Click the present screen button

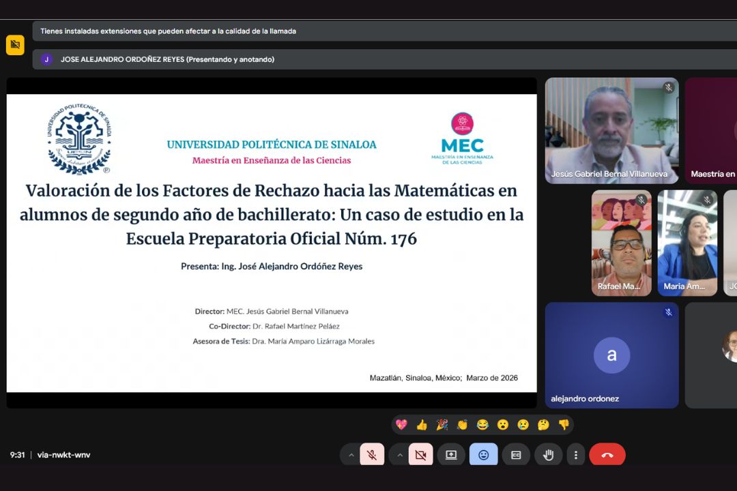coord(451,455)
